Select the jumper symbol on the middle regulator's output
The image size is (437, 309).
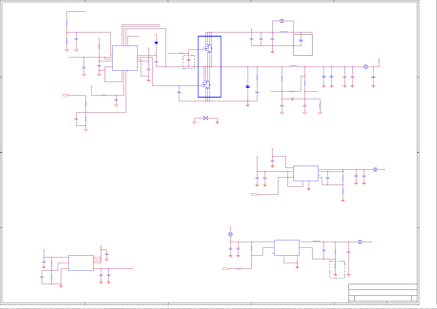pos(375,169)
